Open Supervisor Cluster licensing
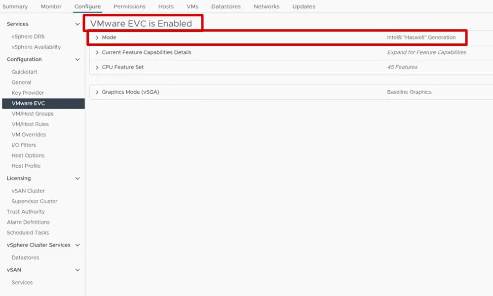This screenshot has width=493, height=296. click(34, 201)
